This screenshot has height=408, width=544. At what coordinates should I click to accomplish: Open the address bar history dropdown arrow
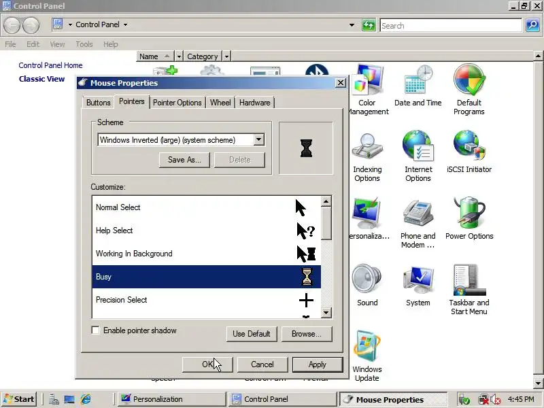click(x=352, y=25)
